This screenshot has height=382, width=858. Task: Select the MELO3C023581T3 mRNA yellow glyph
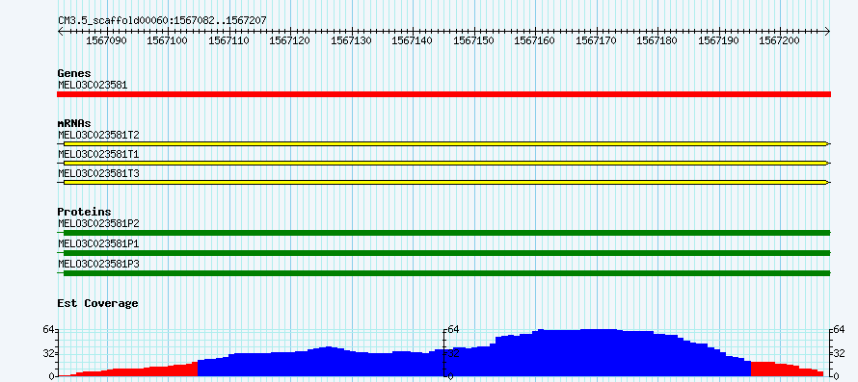[443, 182]
